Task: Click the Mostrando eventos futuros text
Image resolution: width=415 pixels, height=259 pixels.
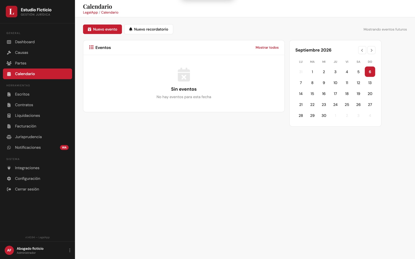Action: [385, 29]
